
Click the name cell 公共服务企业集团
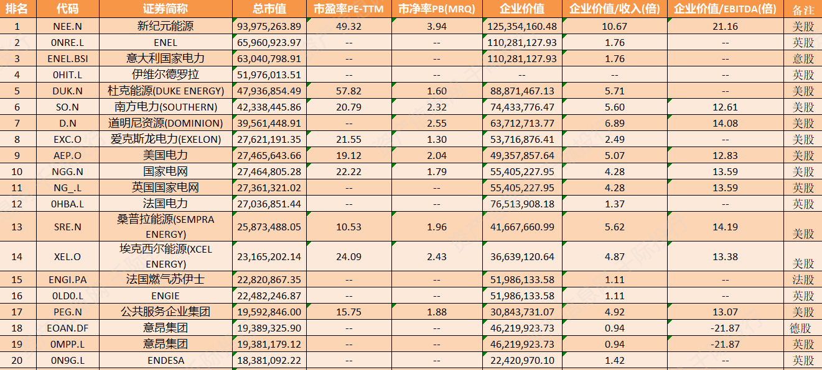[165, 312]
